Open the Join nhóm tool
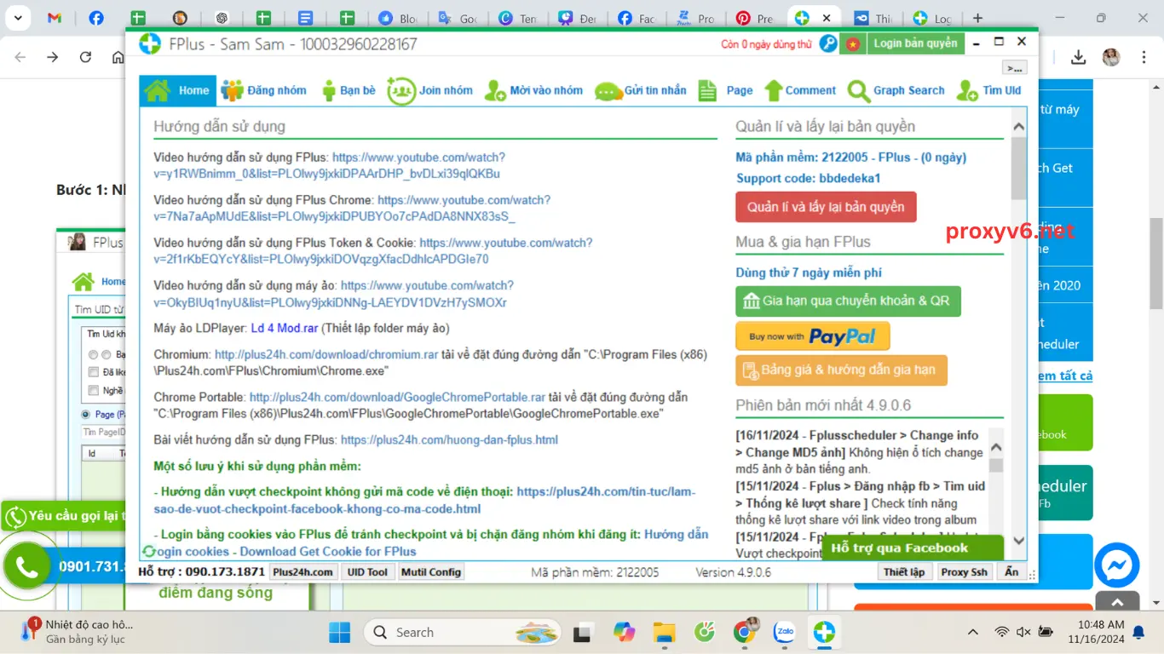1164x654 pixels. (429, 90)
